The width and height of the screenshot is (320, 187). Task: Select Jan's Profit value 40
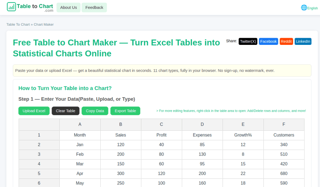[161, 145]
